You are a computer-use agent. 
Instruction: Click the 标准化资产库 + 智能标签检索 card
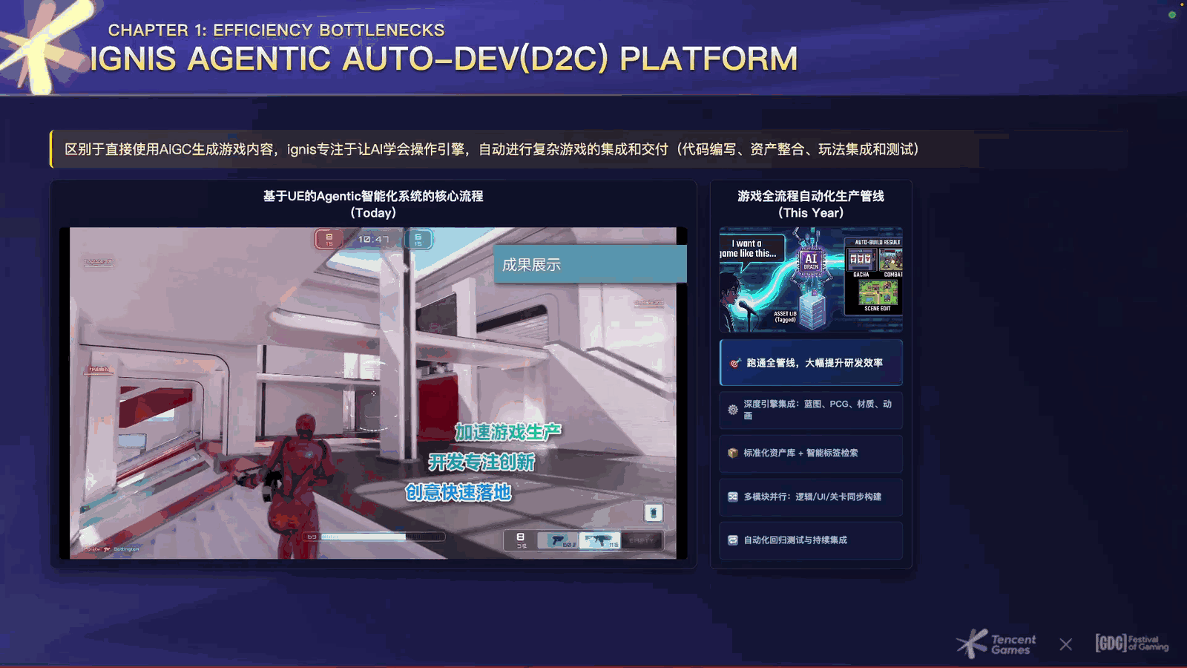pos(811,453)
